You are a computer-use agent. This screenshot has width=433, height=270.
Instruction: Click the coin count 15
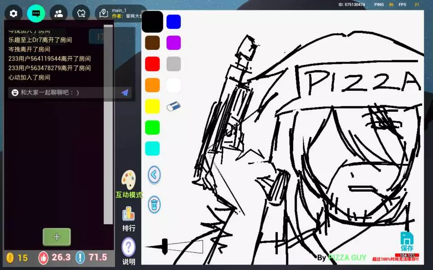click(23, 258)
